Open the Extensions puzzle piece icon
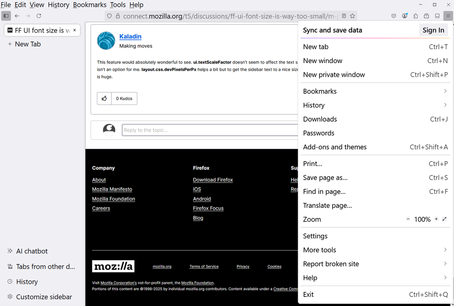 point(415,16)
